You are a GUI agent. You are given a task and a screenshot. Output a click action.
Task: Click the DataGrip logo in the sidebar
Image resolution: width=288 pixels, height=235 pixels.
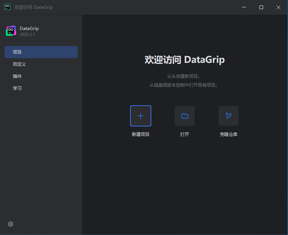pos(11,31)
